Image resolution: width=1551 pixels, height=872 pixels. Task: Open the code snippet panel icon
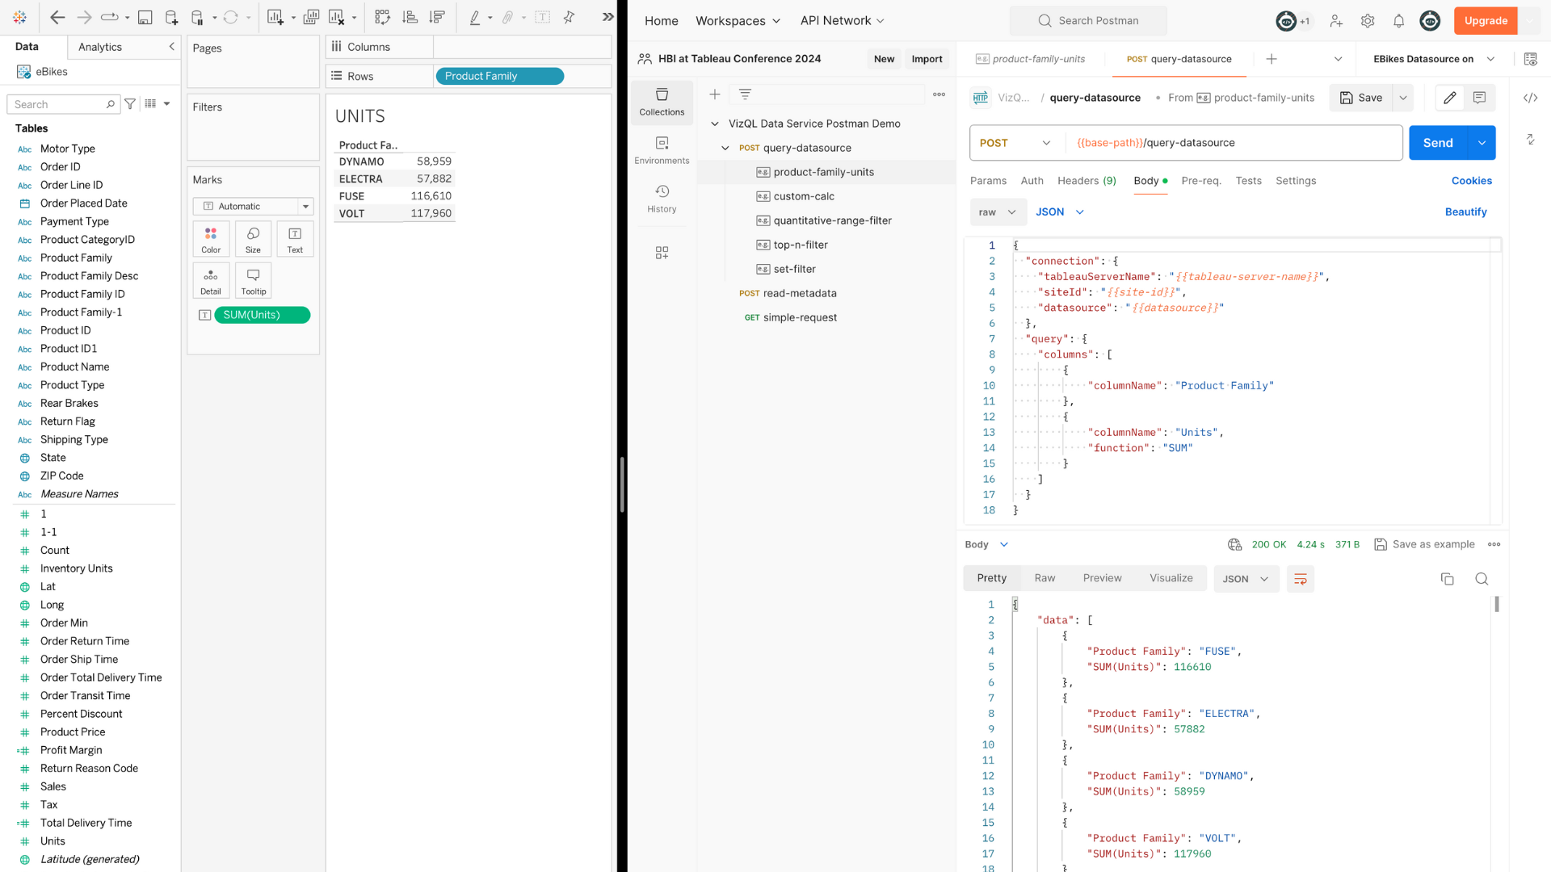tap(1530, 98)
